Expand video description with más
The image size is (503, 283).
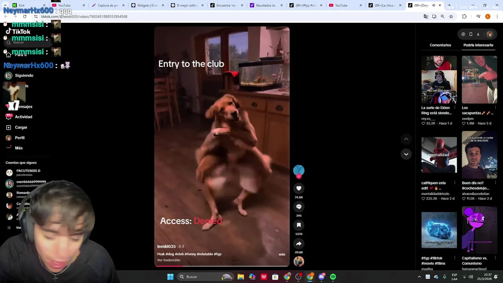coord(282,254)
